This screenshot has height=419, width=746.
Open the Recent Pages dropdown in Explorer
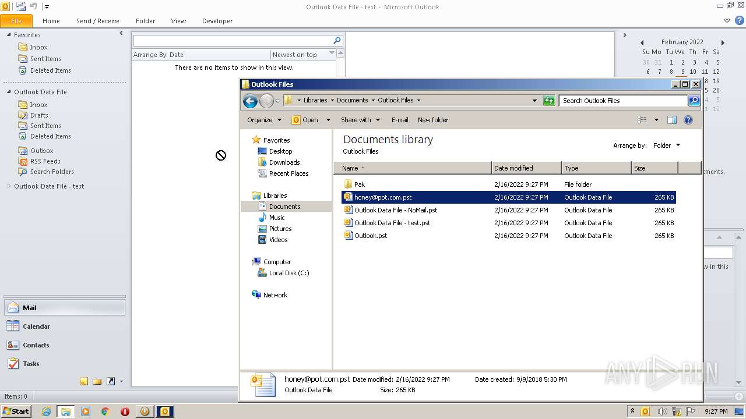point(278,101)
